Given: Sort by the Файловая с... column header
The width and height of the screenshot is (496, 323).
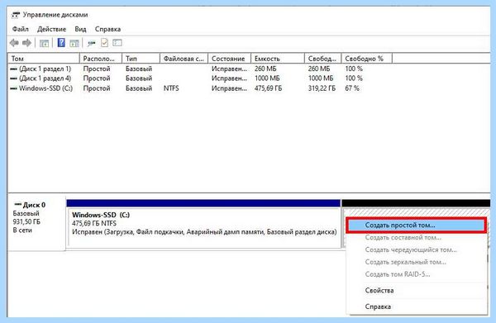Looking at the screenshot, I should point(184,59).
